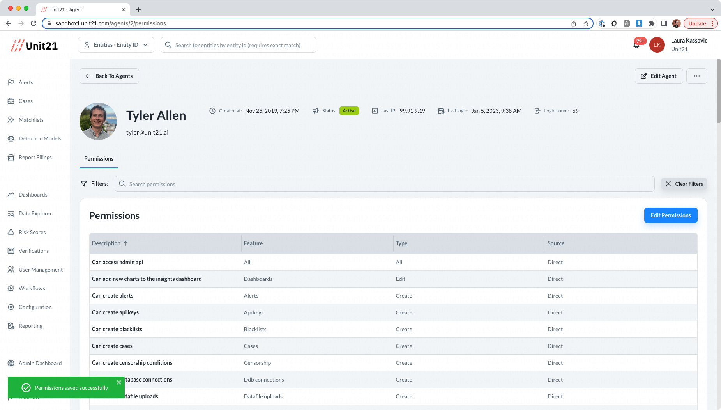Click the Active status badge
The image size is (721, 410).
coord(349,111)
